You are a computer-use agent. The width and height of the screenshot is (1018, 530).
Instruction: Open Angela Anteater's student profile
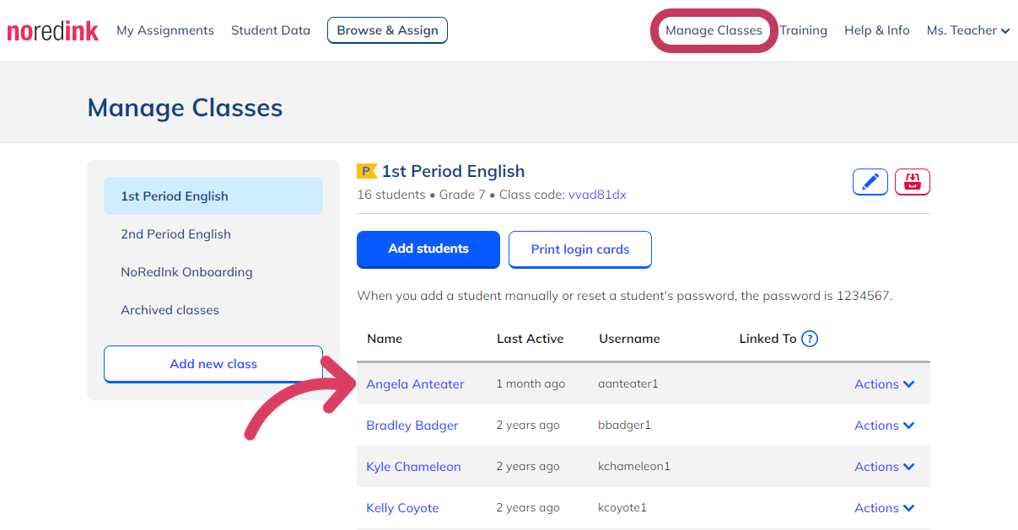(x=415, y=384)
